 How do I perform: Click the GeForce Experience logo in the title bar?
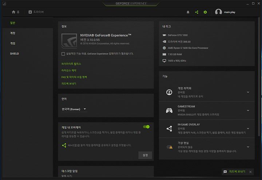coord(131,3)
